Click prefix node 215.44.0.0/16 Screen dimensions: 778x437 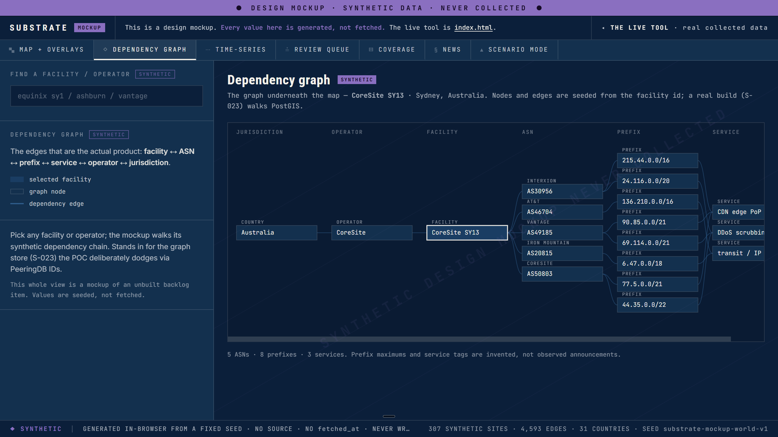coord(658,161)
